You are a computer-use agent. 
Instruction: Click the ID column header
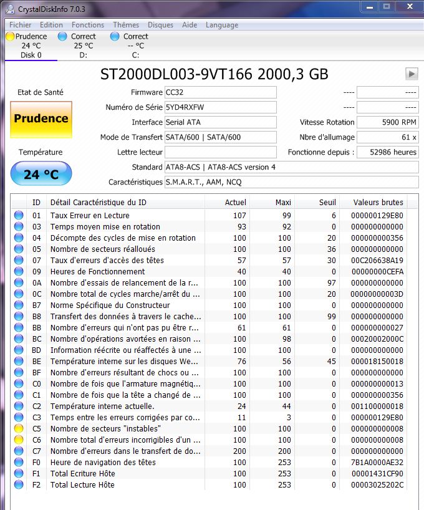(x=36, y=202)
